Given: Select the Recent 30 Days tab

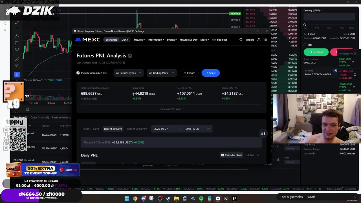Looking at the screenshot, I should [x=113, y=129].
